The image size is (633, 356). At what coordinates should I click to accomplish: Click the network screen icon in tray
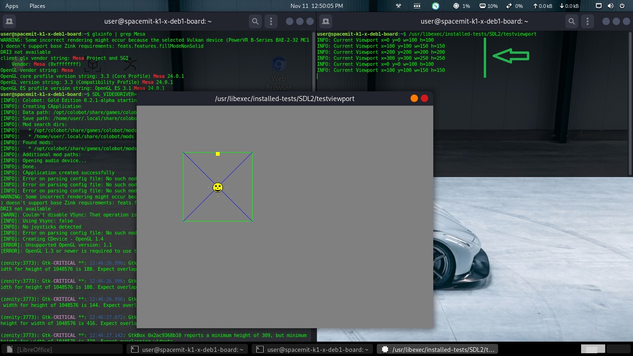(x=599, y=6)
